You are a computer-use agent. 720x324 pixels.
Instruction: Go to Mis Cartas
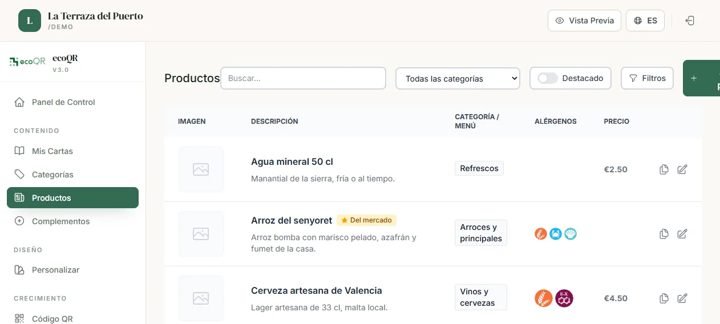click(x=72, y=151)
